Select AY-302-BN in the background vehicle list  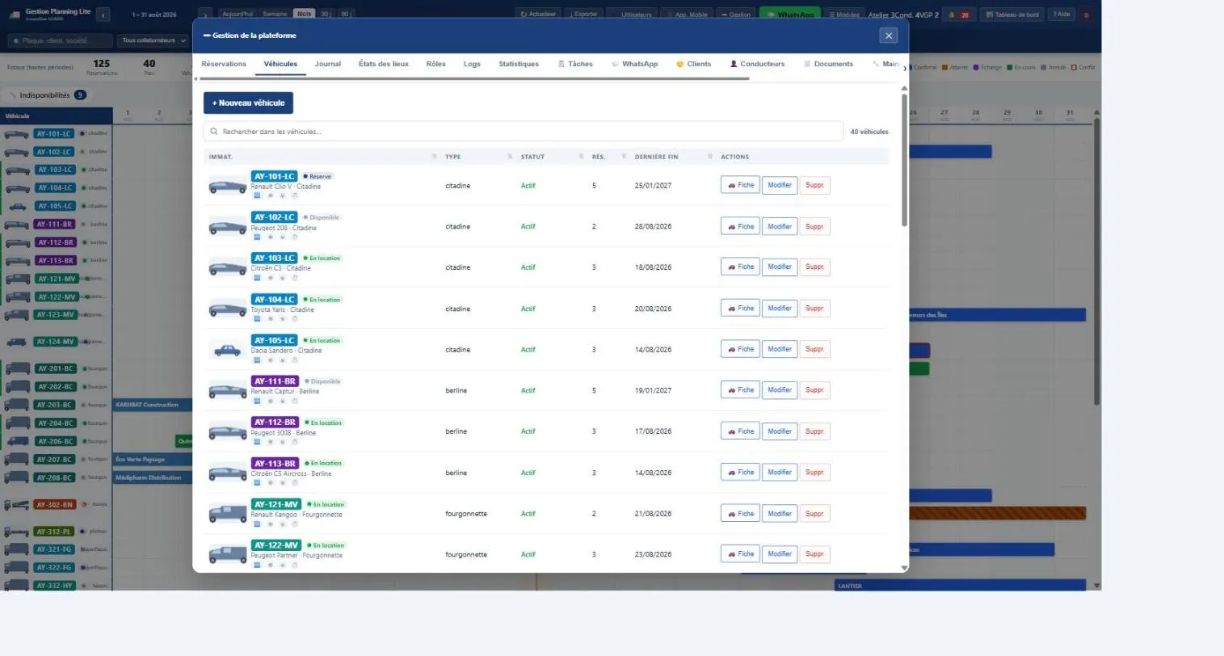click(x=55, y=505)
